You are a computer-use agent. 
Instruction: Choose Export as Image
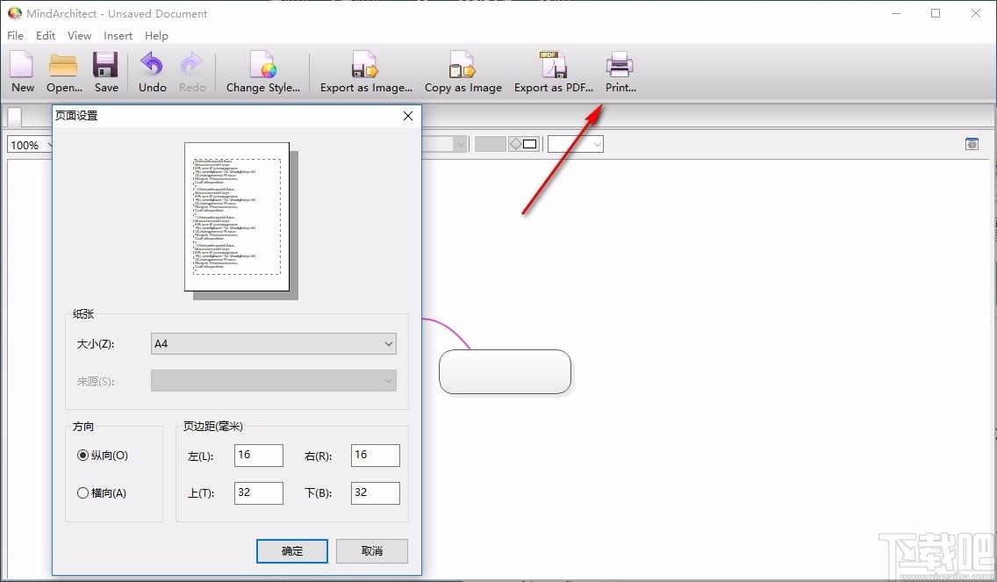coord(366,72)
